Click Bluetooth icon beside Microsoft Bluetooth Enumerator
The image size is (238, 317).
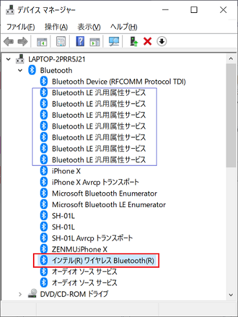tap(44, 193)
